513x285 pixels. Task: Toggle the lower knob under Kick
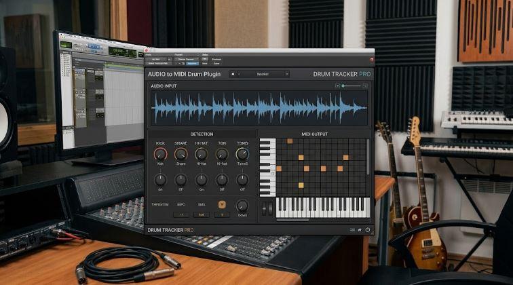click(x=160, y=180)
